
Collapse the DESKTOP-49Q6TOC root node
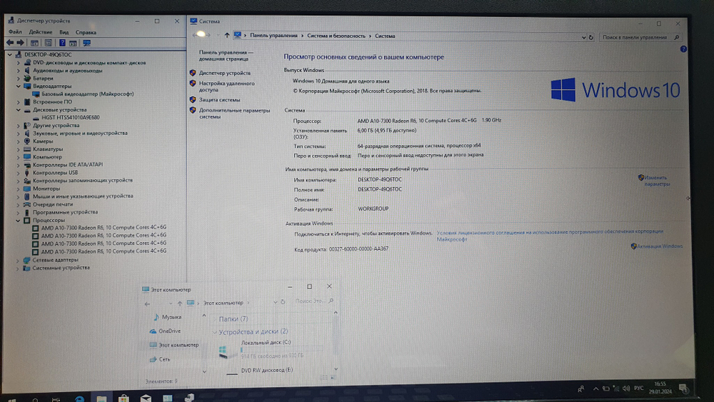click(x=9, y=54)
